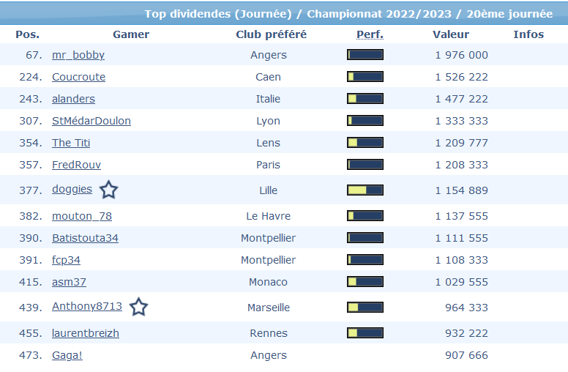Click the star icon beside Anthony8713
The image size is (568, 372).
pos(138,307)
